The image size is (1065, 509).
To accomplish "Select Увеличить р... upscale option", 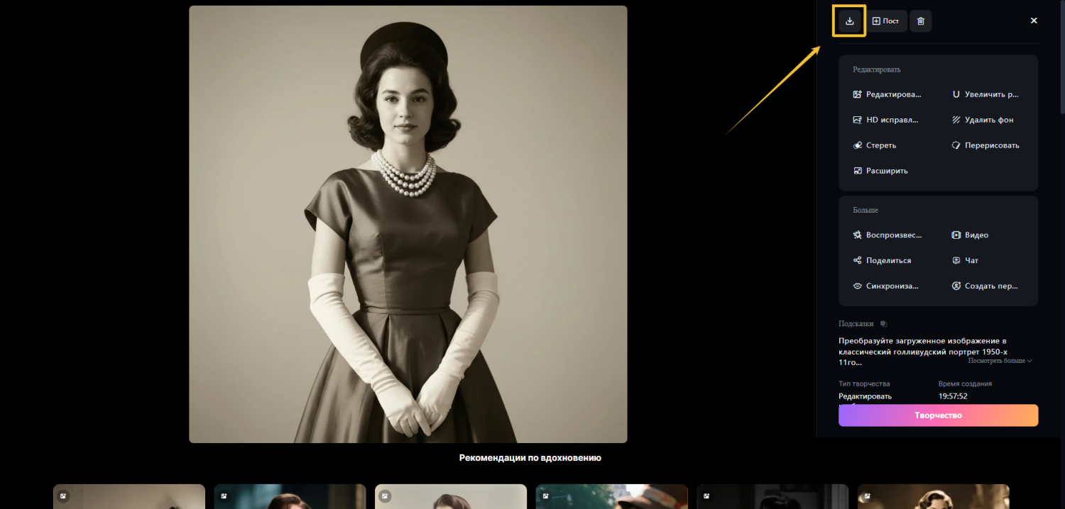I will click(985, 94).
